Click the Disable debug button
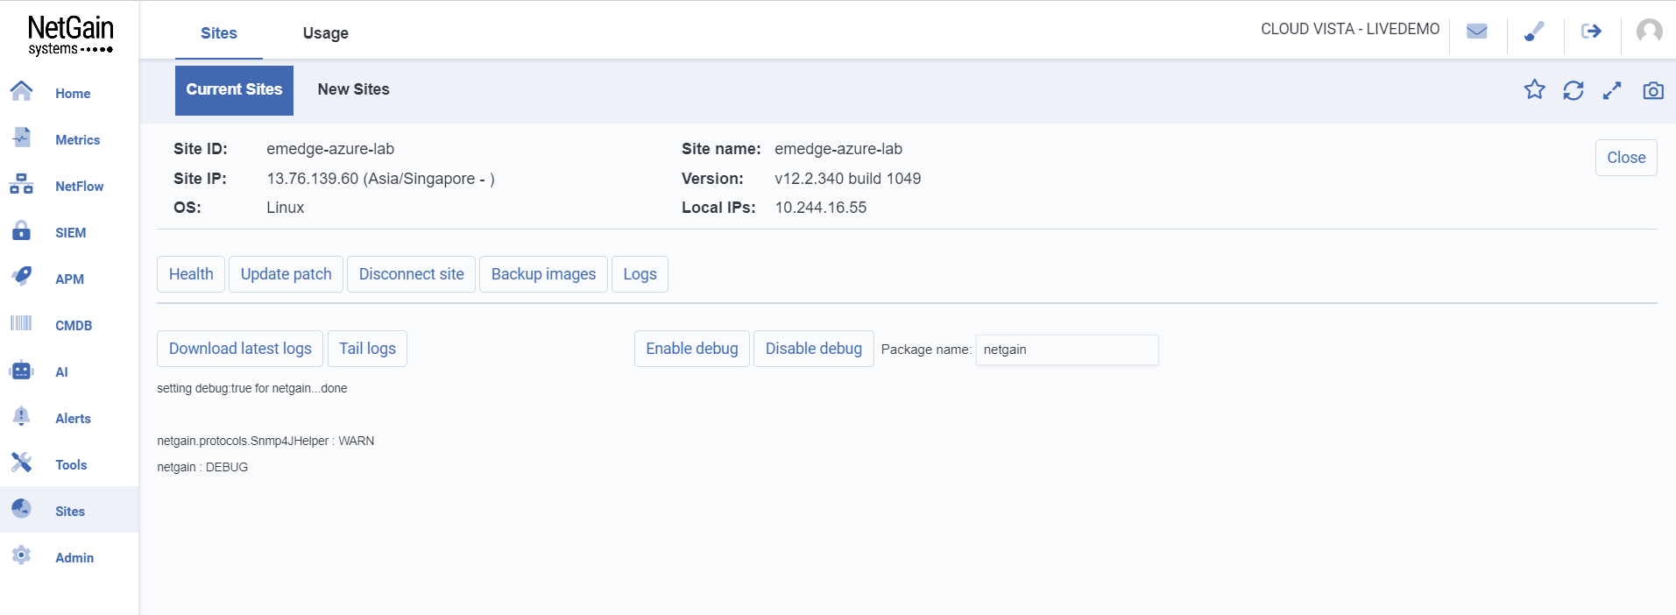 click(813, 349)
